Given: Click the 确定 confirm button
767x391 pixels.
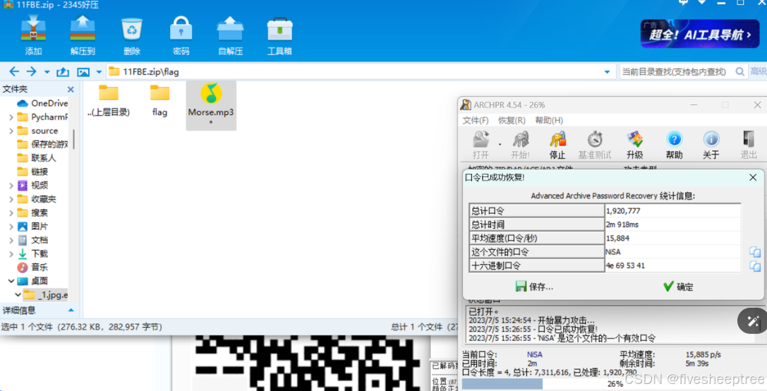Looking at the screenshot, I should point(679,287).
